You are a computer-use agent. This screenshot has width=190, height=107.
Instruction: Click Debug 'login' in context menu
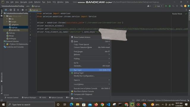pos(90,73)
